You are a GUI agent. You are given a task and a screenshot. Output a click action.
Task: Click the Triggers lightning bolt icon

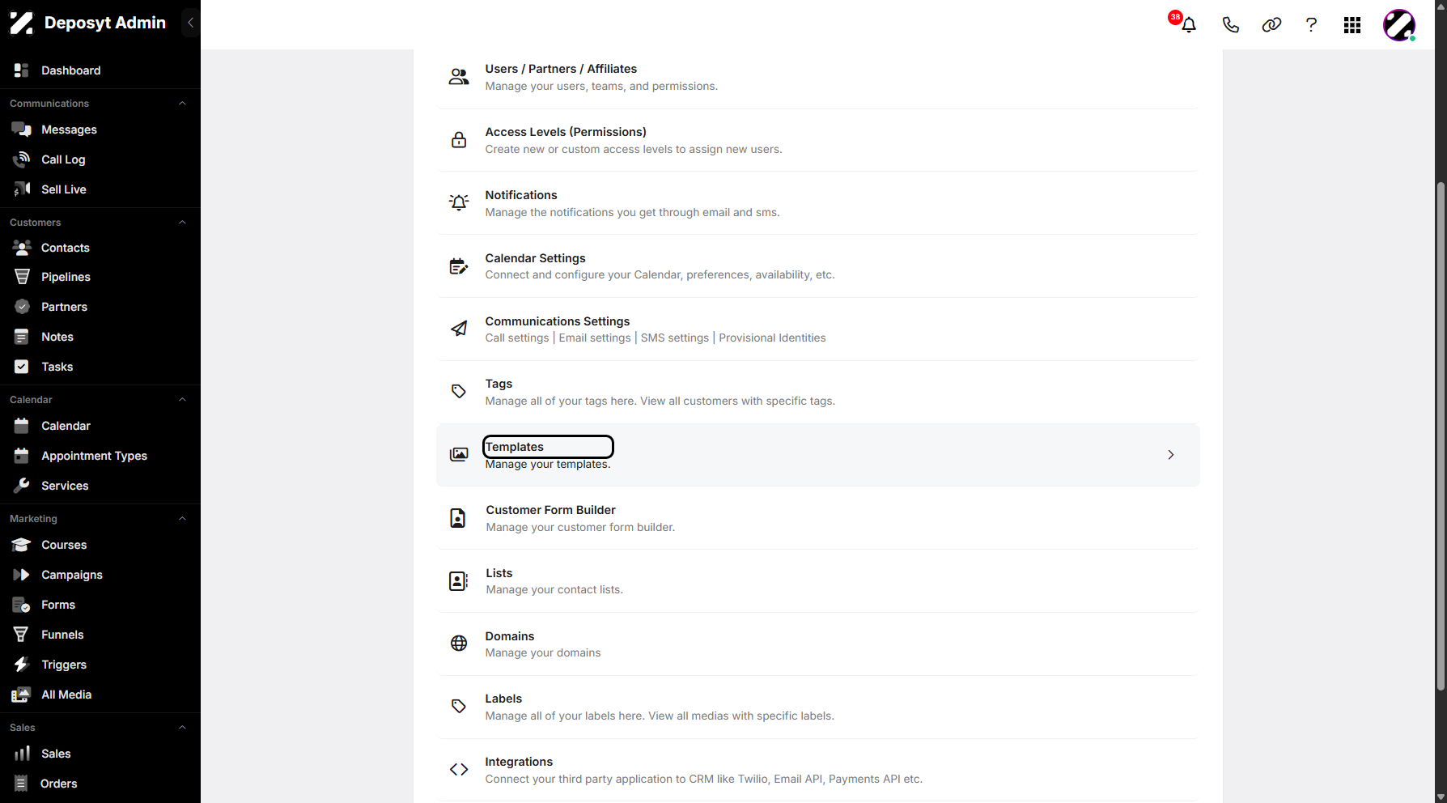pyautogui.click(x=22, y=665)
